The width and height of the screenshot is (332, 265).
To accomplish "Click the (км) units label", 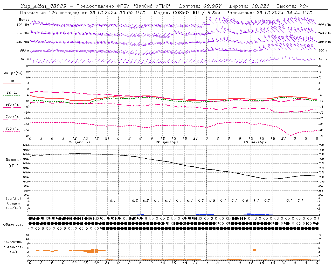I will point(13,252).
